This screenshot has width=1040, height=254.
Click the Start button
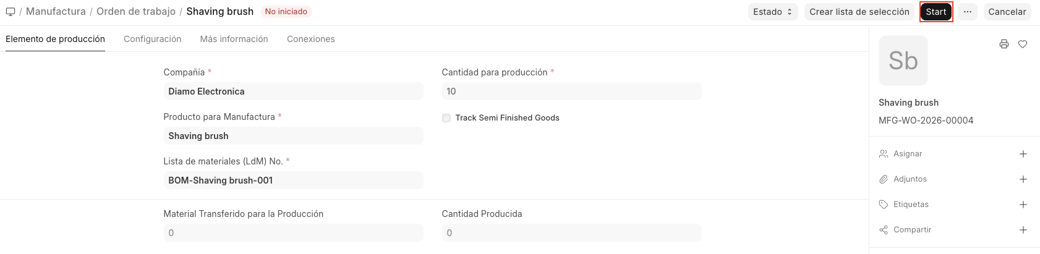pos(936,12)
